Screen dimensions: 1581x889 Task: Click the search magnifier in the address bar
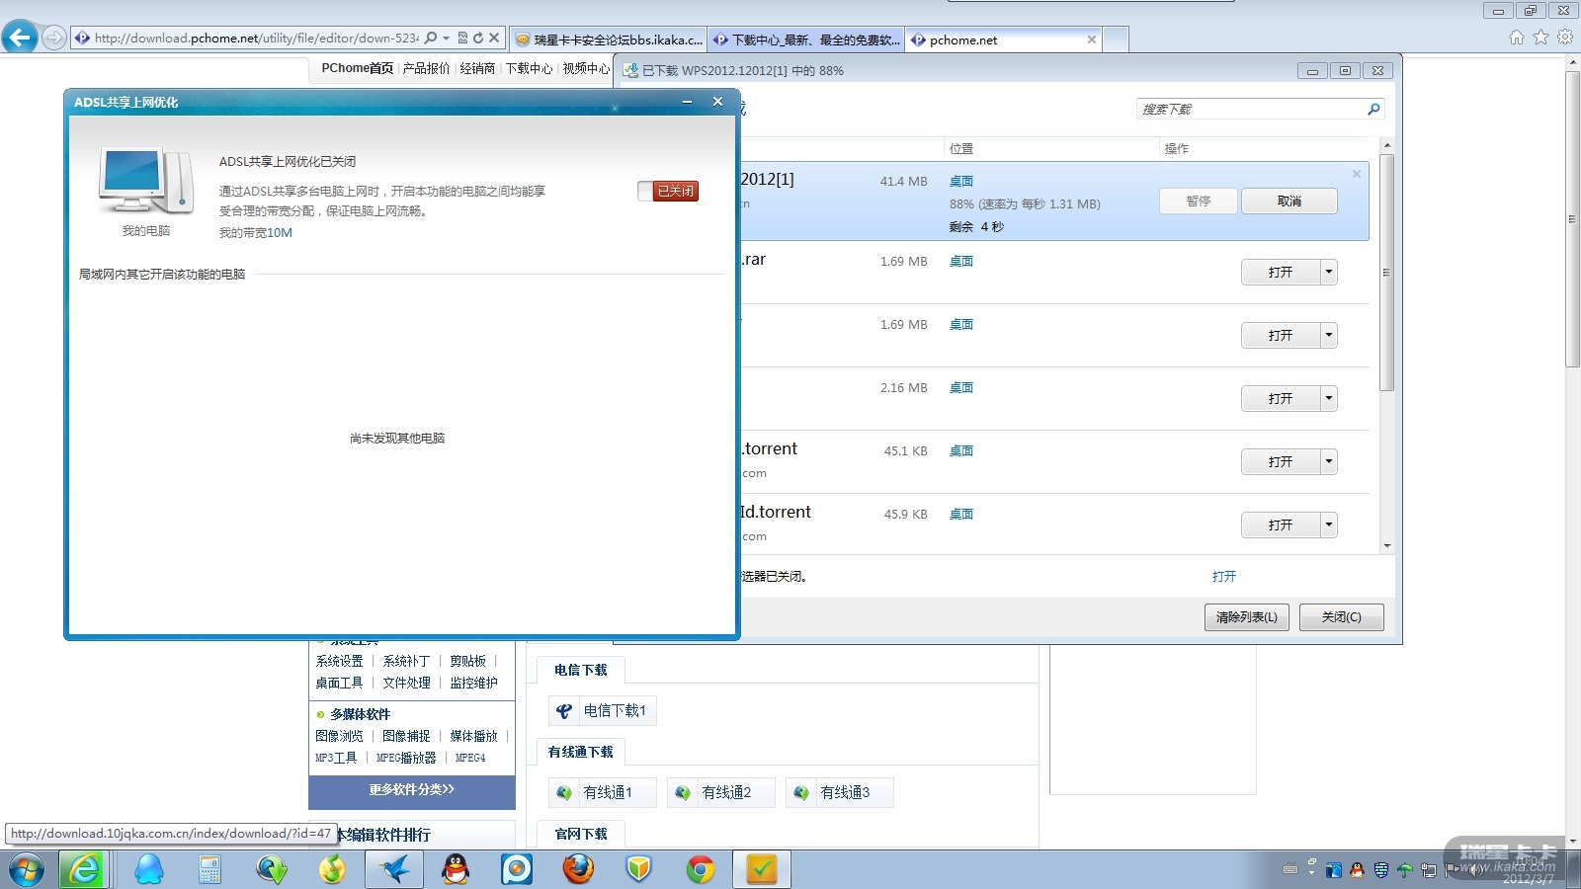pyautogui.click(x=430, y=39)
